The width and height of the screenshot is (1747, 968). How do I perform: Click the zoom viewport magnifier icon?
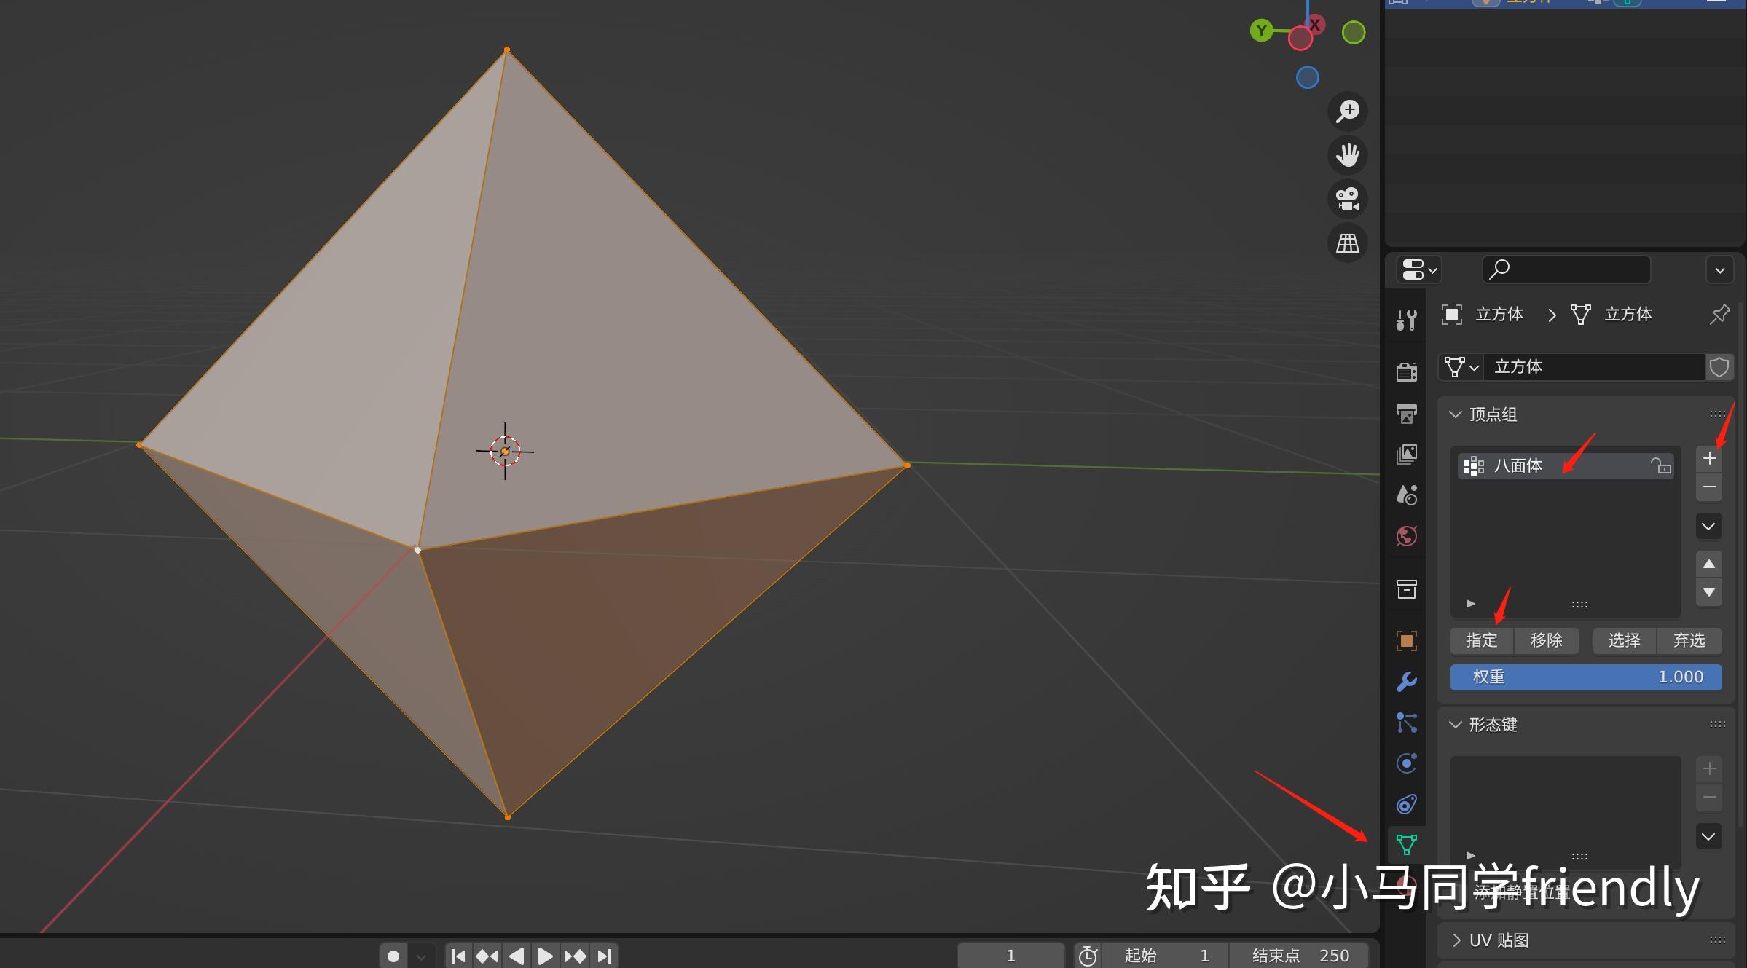(x=1347, y=111)
